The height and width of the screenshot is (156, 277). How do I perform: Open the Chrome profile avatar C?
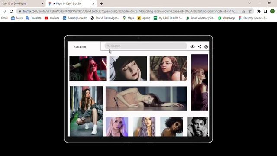tap(272, 11)
